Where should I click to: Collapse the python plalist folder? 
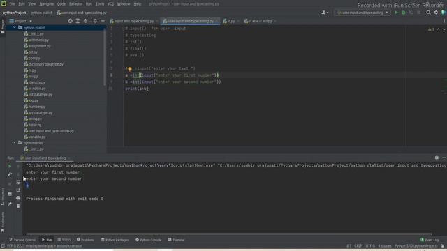tap(14, 28)
